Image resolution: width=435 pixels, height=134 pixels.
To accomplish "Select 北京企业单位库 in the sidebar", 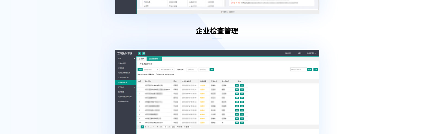I will click(123, 78).
